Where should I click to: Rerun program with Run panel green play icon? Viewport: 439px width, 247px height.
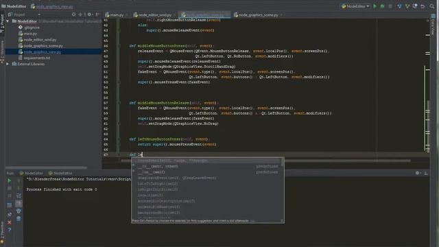(9, 180)
